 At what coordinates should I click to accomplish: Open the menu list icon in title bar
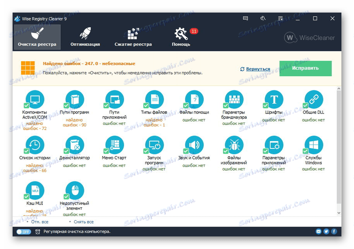(280, 18)
